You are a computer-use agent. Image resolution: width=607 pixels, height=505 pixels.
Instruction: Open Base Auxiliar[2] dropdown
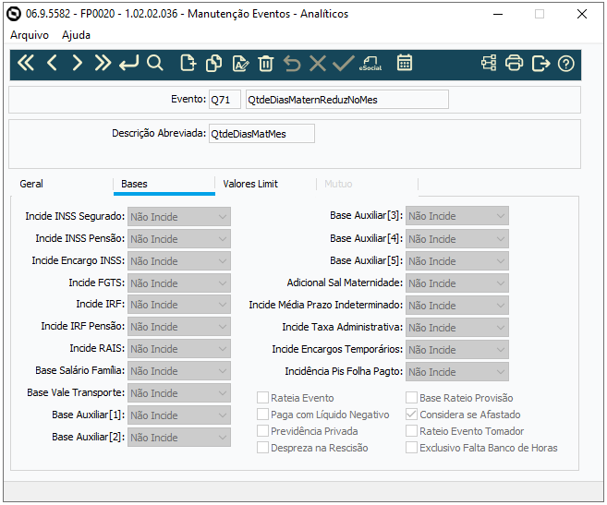179,438
